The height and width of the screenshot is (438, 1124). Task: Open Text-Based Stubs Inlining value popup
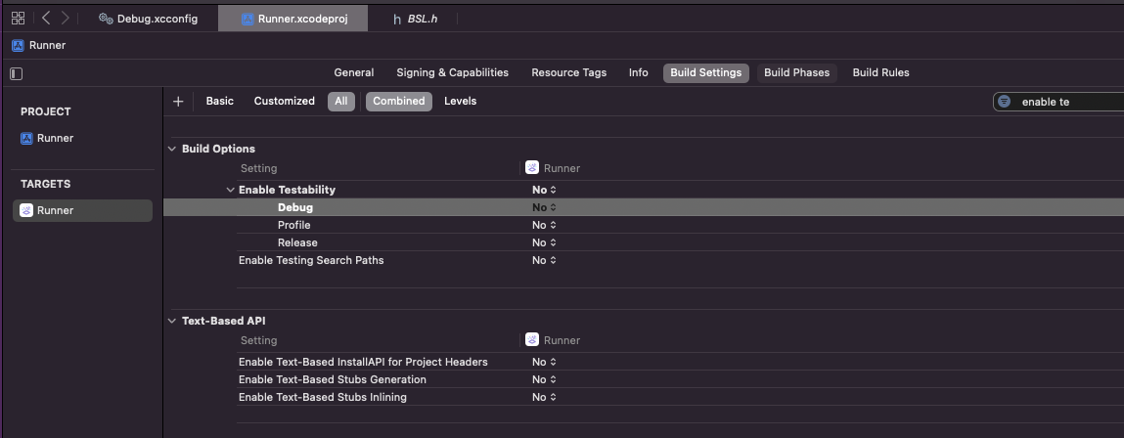pyautogui.click(x=544, y=397)
